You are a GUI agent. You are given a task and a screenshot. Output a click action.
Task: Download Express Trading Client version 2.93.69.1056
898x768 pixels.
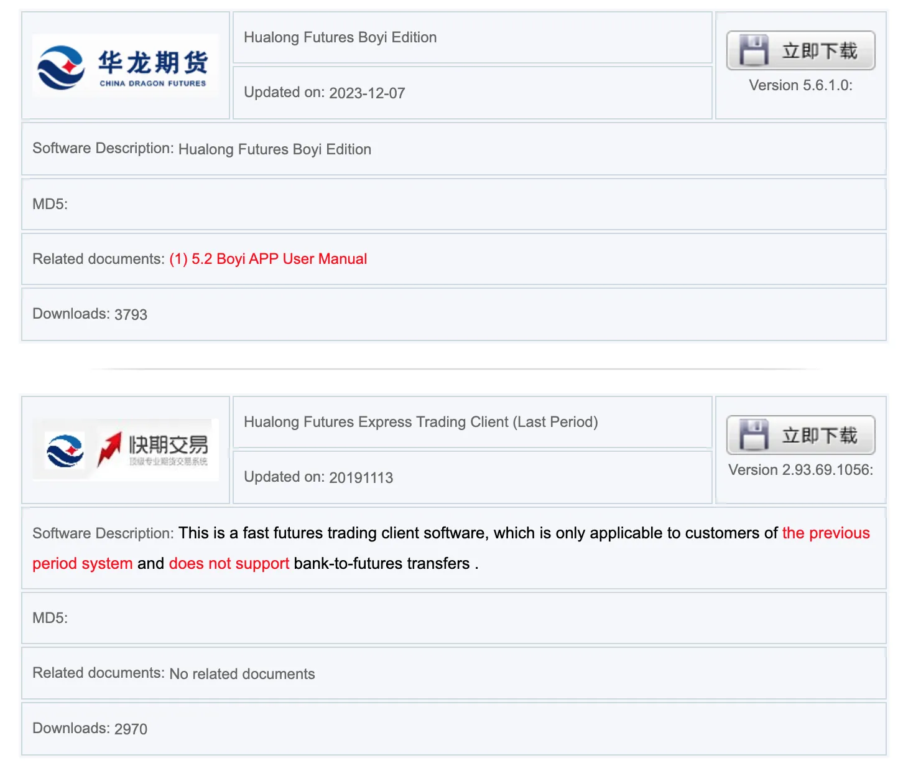click(801, 435)
